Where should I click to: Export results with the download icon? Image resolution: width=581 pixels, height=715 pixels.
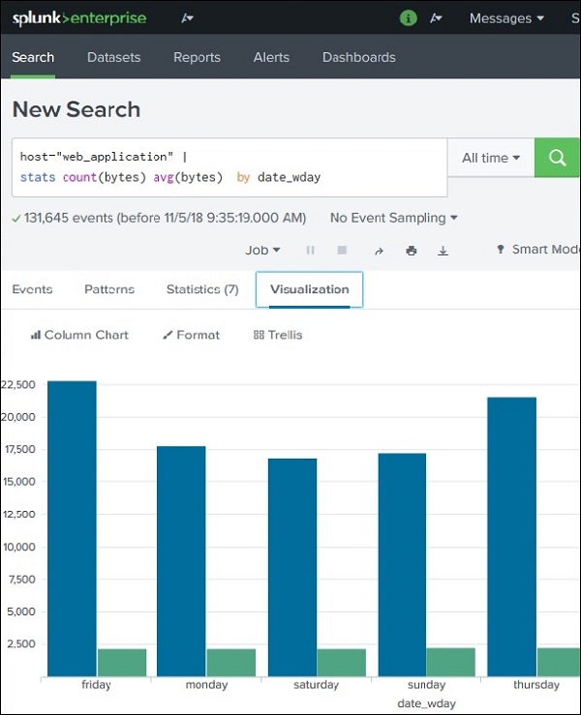click(x=443, y=250)
